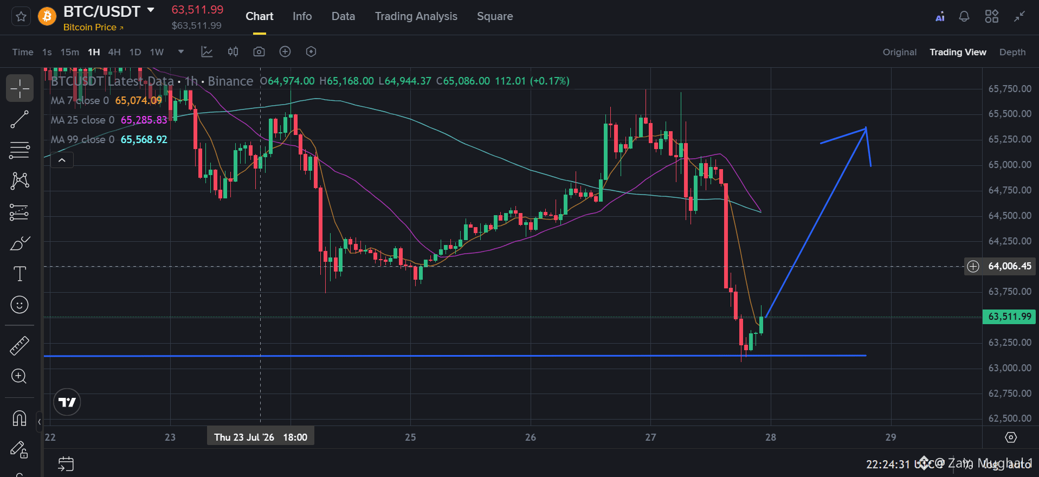This screenshot has width=1039, height=477.
Task: Open the BTC/USDT pair selector dropdown
Action: (x=151, y=10)
